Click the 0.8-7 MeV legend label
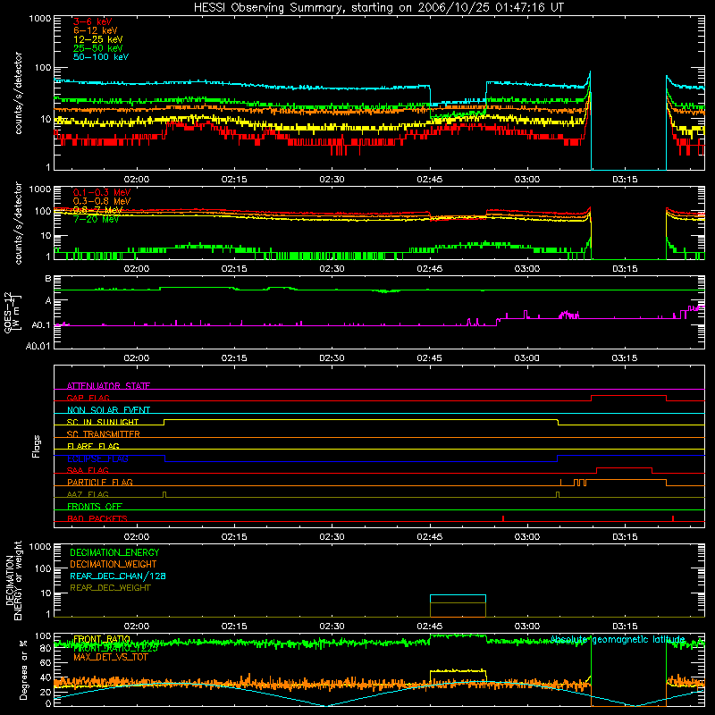This screenshot has width=715, height=715. (x=98, y=210)
